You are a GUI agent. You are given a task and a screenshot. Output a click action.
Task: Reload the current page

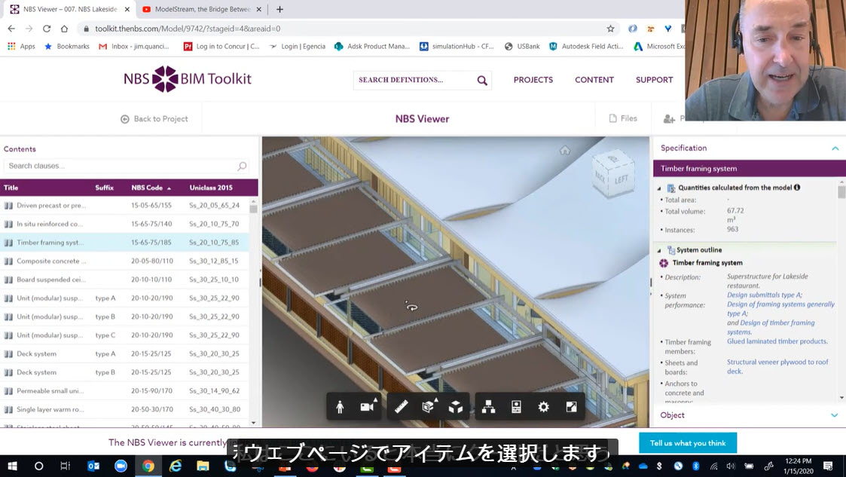47,29
